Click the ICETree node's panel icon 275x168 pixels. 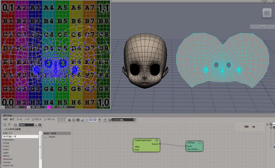[200, 143]
